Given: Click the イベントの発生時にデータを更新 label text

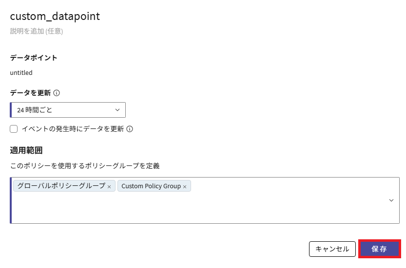Looking at the screenshot, I should click(x=73, y=129).
